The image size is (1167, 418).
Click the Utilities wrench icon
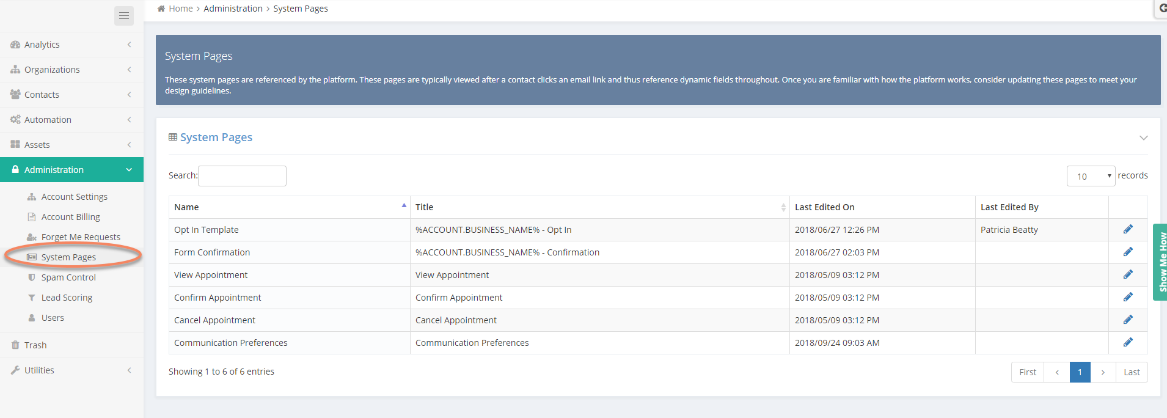click(x=15, y=370)
